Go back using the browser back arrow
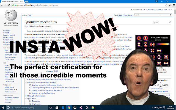This screenshot has width=176, height=110. 2,5
